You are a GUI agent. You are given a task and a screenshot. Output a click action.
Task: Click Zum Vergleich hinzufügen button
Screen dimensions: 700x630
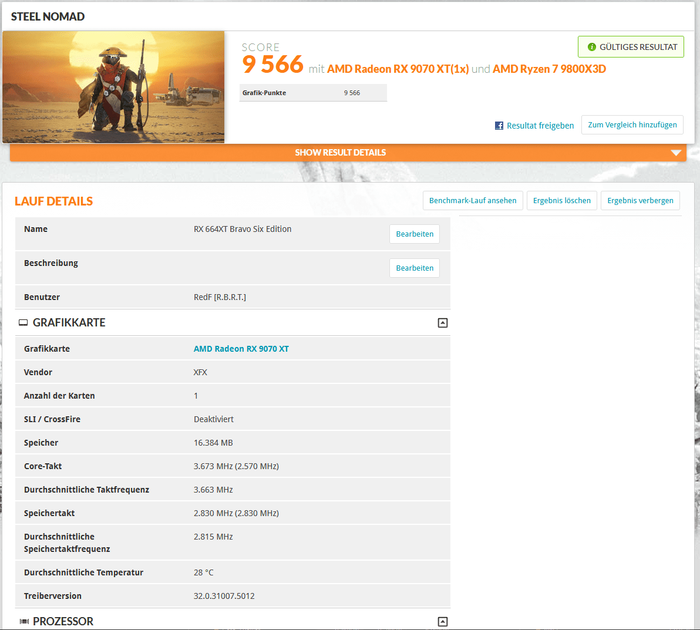point(632,125)
